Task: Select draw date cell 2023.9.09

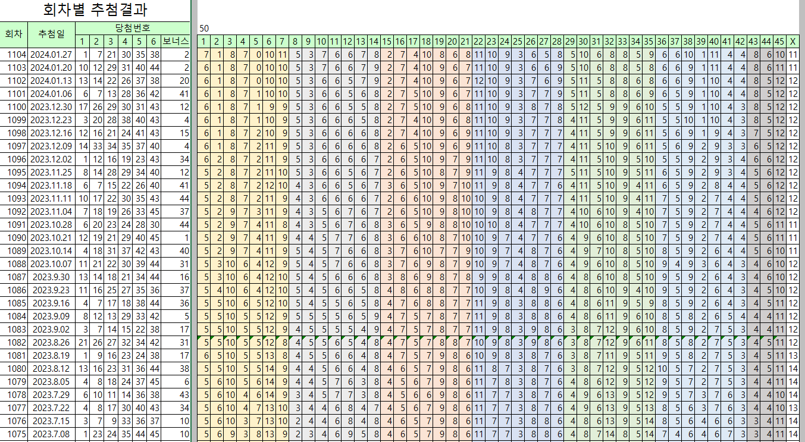Action: (51, 316)
